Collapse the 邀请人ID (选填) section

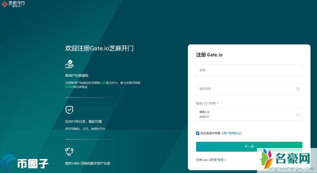(x=207, y=103)
